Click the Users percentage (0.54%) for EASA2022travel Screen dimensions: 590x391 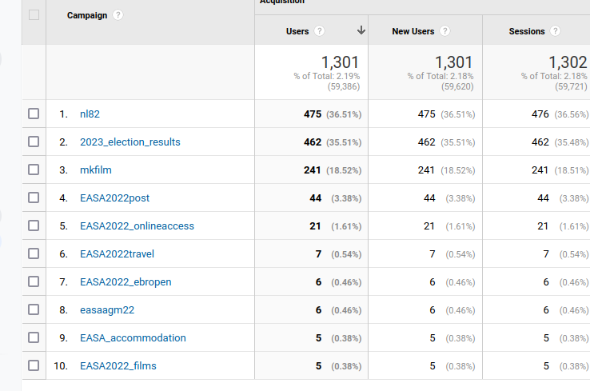(346, 254)
